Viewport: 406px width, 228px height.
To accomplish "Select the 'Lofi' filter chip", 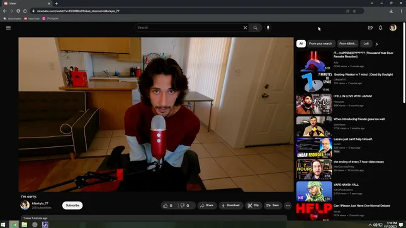I will [x=366, y=44].
